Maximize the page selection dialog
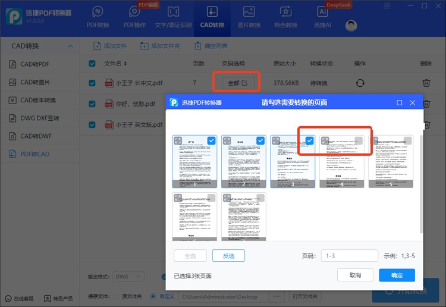 pos(400,103)
